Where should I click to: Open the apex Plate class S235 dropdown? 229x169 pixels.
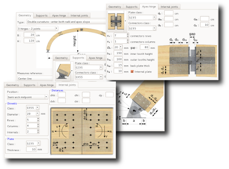(142, 17)
